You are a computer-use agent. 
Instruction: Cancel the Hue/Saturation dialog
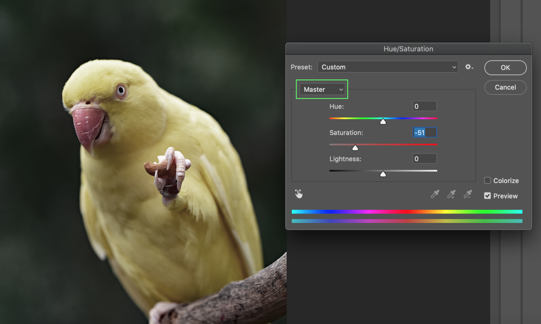pos(505,87)
